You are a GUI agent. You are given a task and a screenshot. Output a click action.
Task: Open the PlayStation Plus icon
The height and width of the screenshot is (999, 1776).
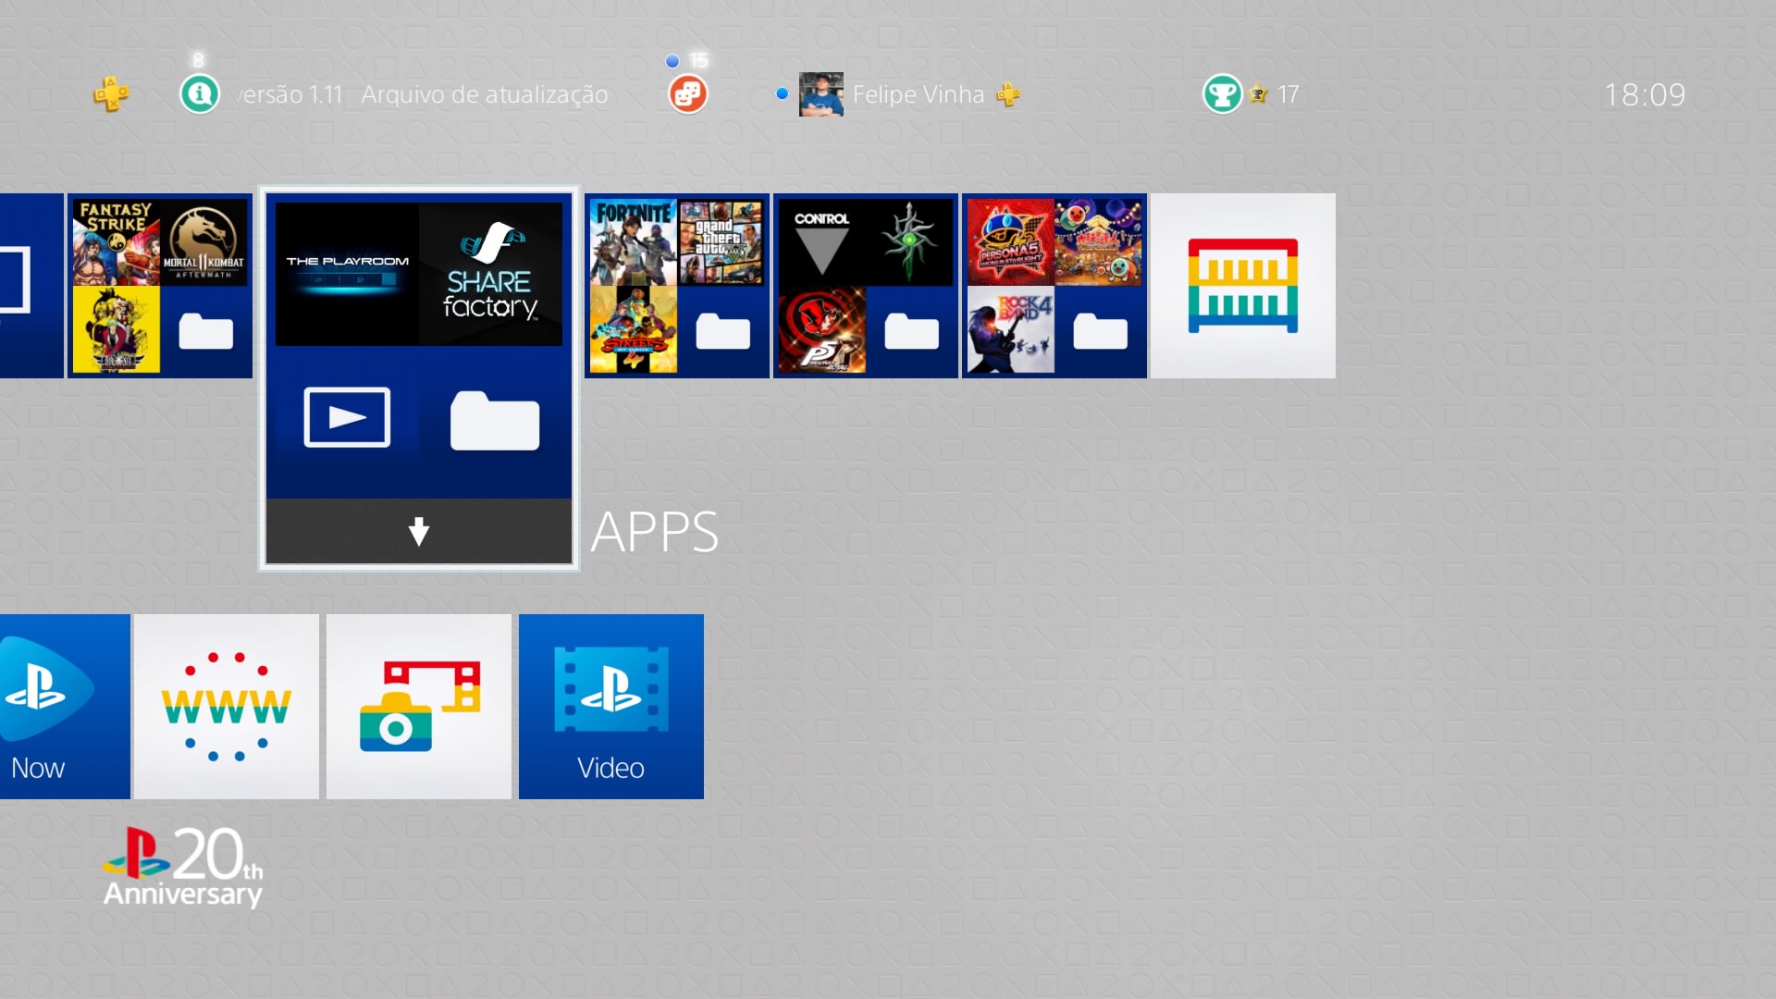pos(110,94)
